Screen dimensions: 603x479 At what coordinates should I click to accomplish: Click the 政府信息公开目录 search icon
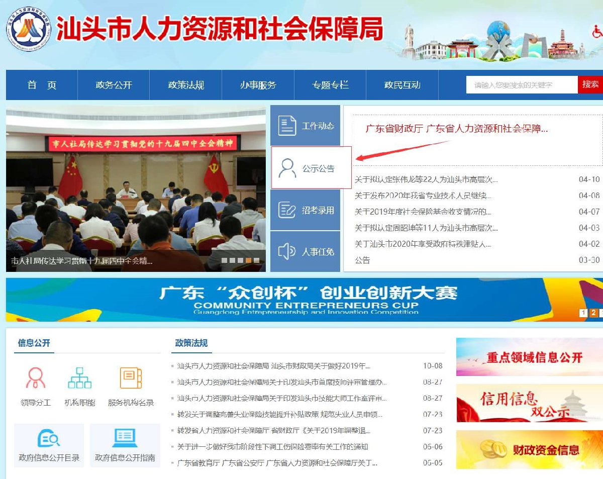[49, 439]
